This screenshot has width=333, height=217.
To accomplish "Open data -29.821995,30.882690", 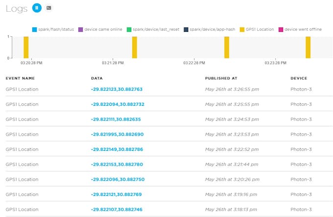I will click(117, 134).
